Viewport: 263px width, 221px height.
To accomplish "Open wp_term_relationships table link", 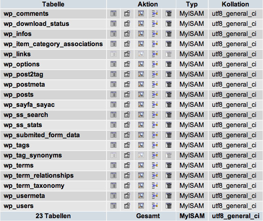I will pyautogui.click(x=38, y=176).
